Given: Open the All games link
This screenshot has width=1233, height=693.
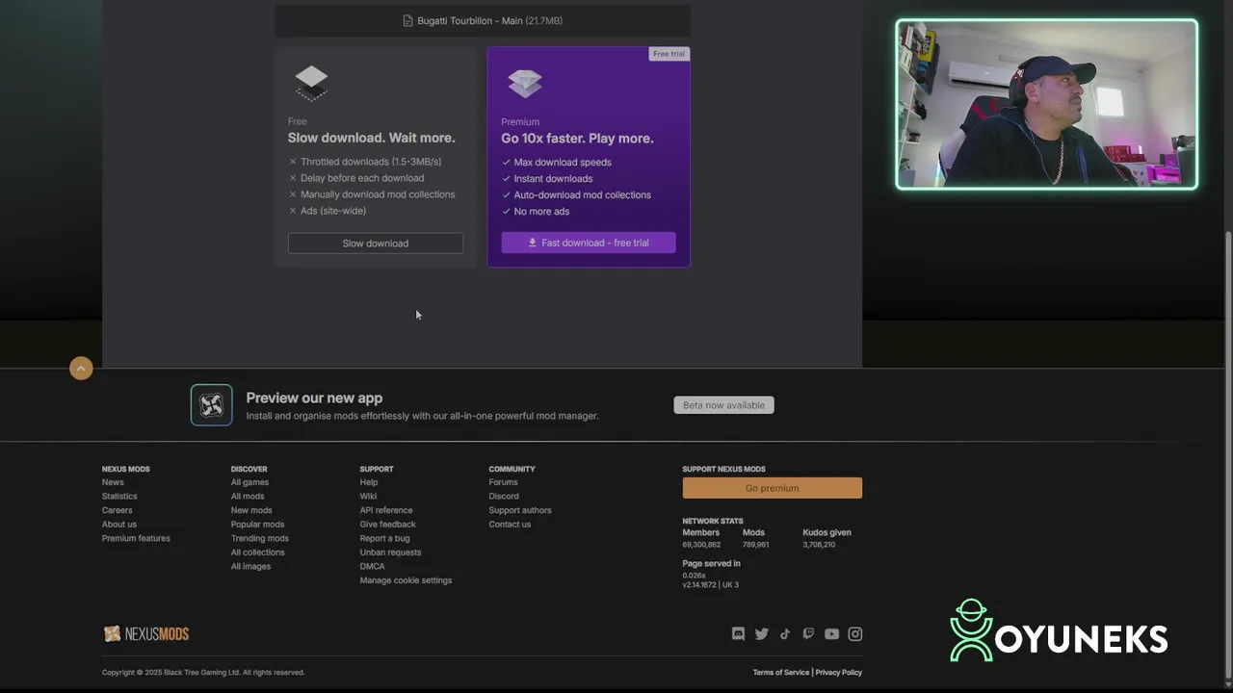Looking at the screenshot, I should [249, 482].
